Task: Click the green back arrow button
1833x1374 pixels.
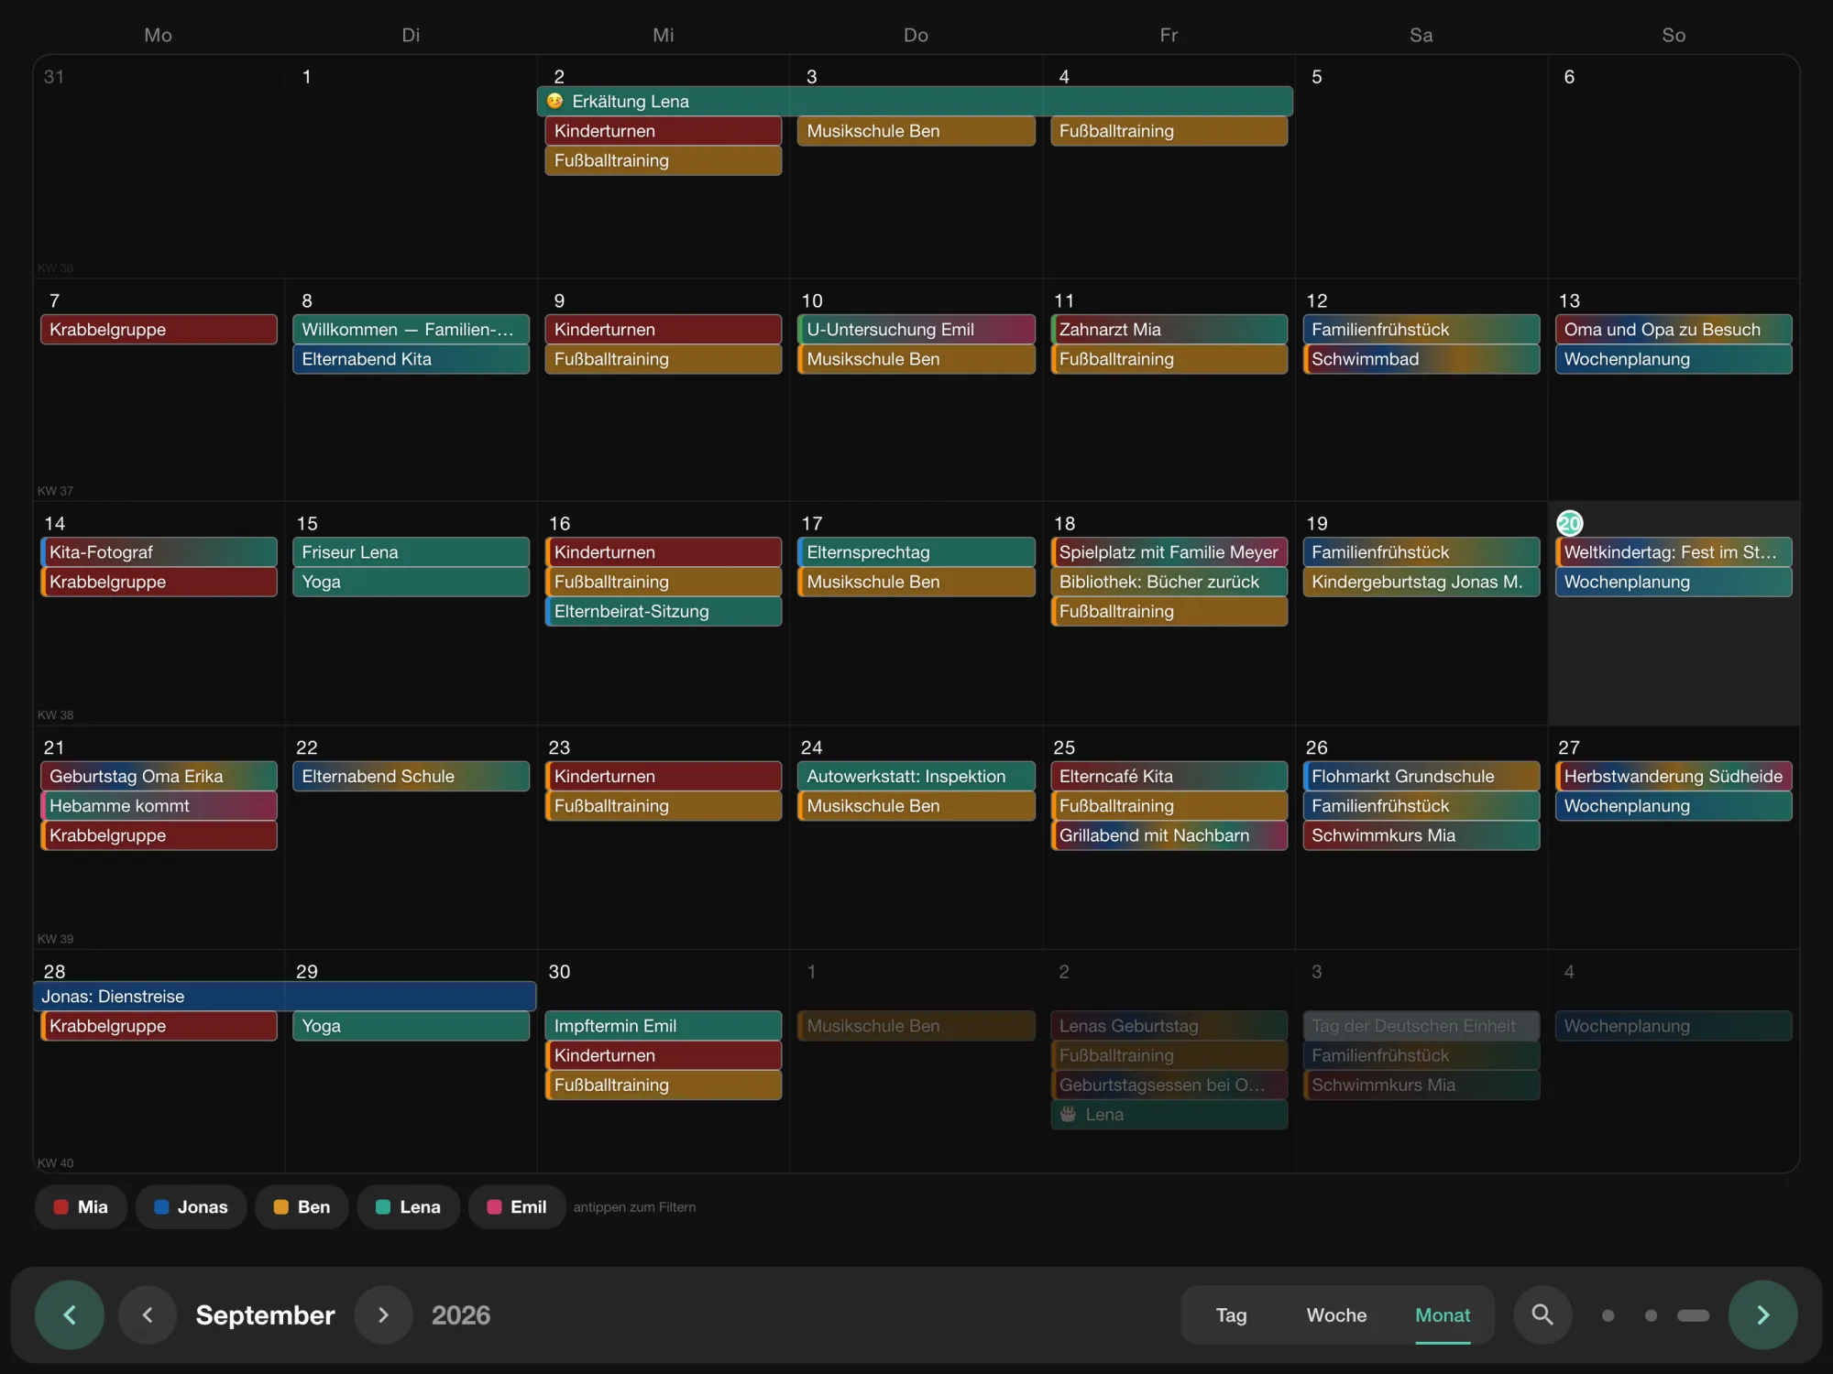Action: tap(70, 1314)
